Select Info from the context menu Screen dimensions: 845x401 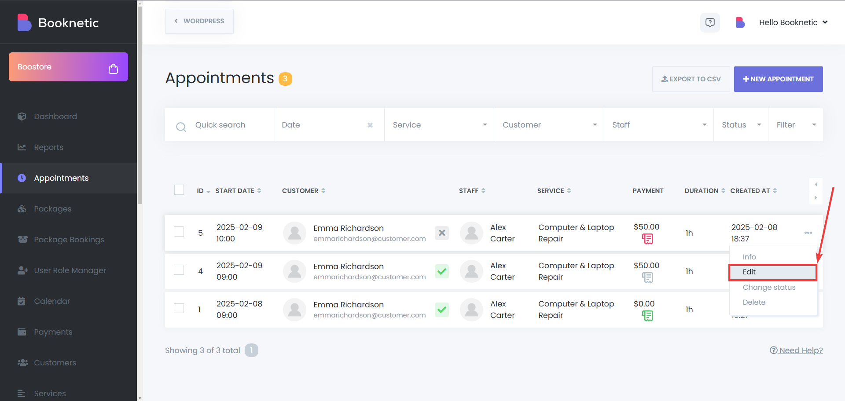[773, 257]
